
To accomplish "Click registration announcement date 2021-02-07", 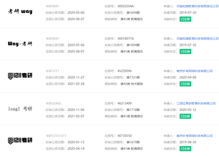I will [x=76, y=116].
